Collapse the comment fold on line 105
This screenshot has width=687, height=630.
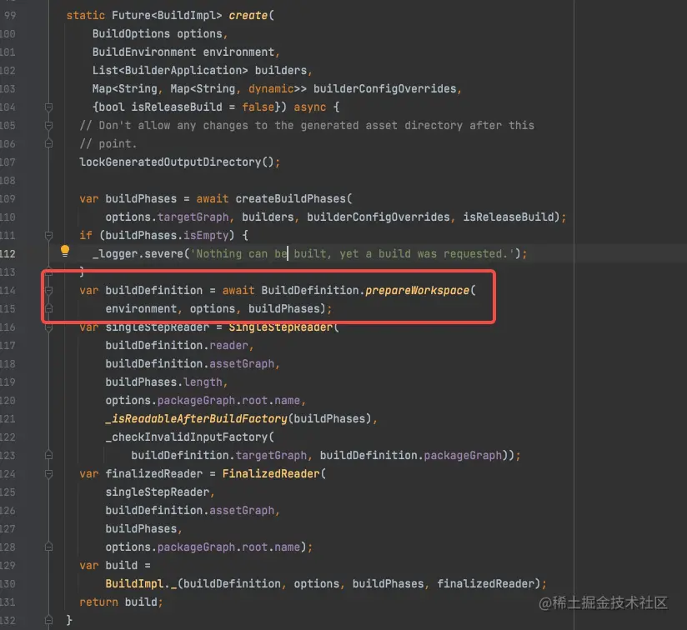[x=48, y=125]
